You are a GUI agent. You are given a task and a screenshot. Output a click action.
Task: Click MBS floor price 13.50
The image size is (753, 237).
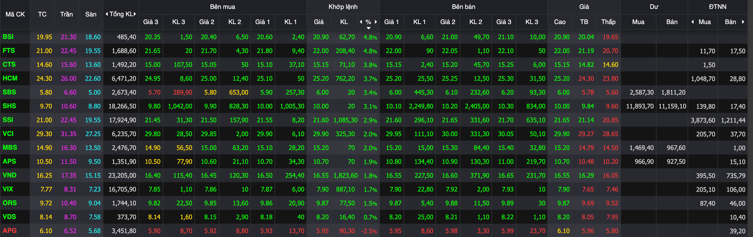[x=93, y=148]
